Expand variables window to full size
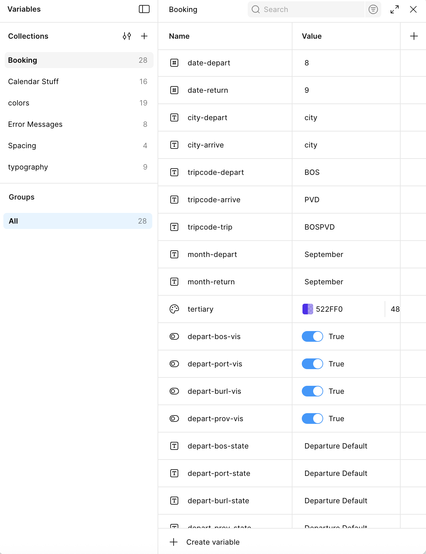This screenshot has height=554, width=426. [394, 9]
